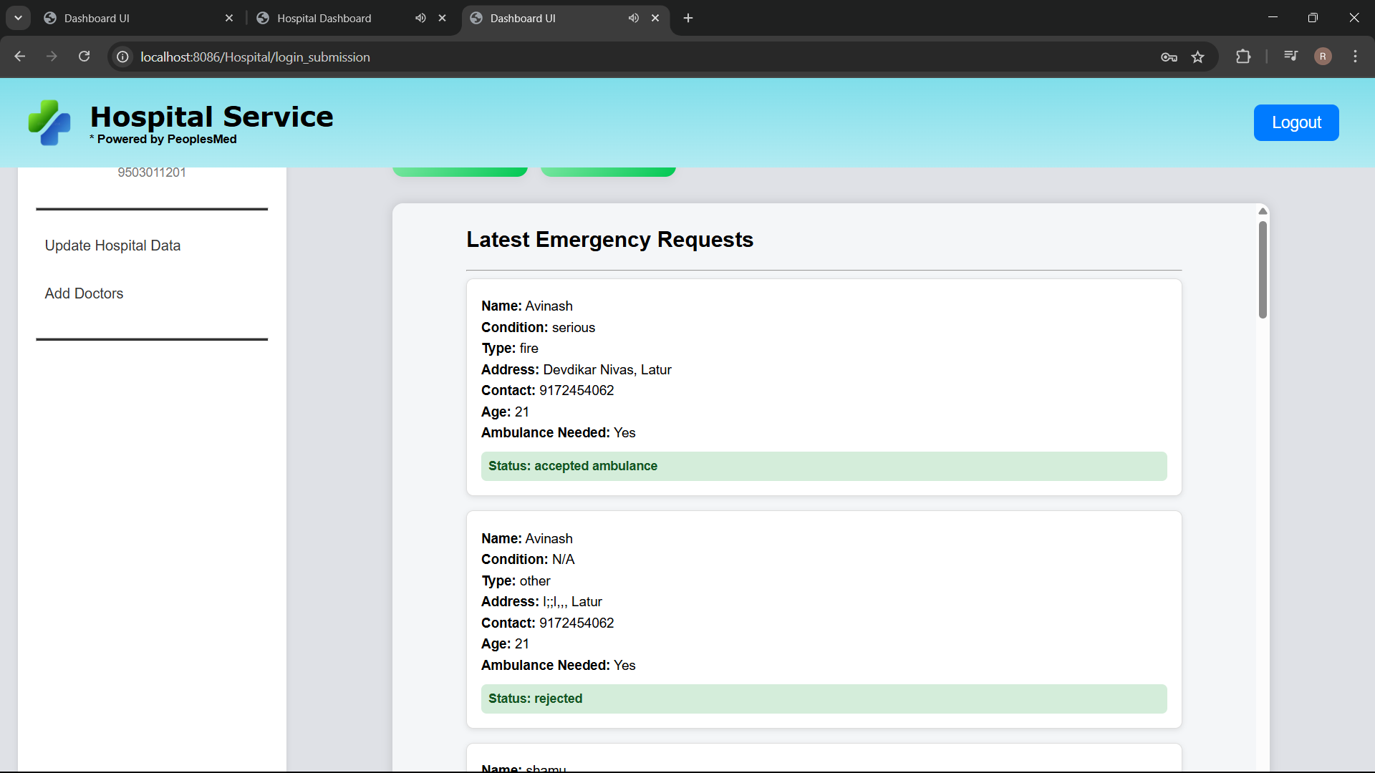Open media control icon in toolbar
This screenshot has height=773, width=1375.
(1290, 56)
